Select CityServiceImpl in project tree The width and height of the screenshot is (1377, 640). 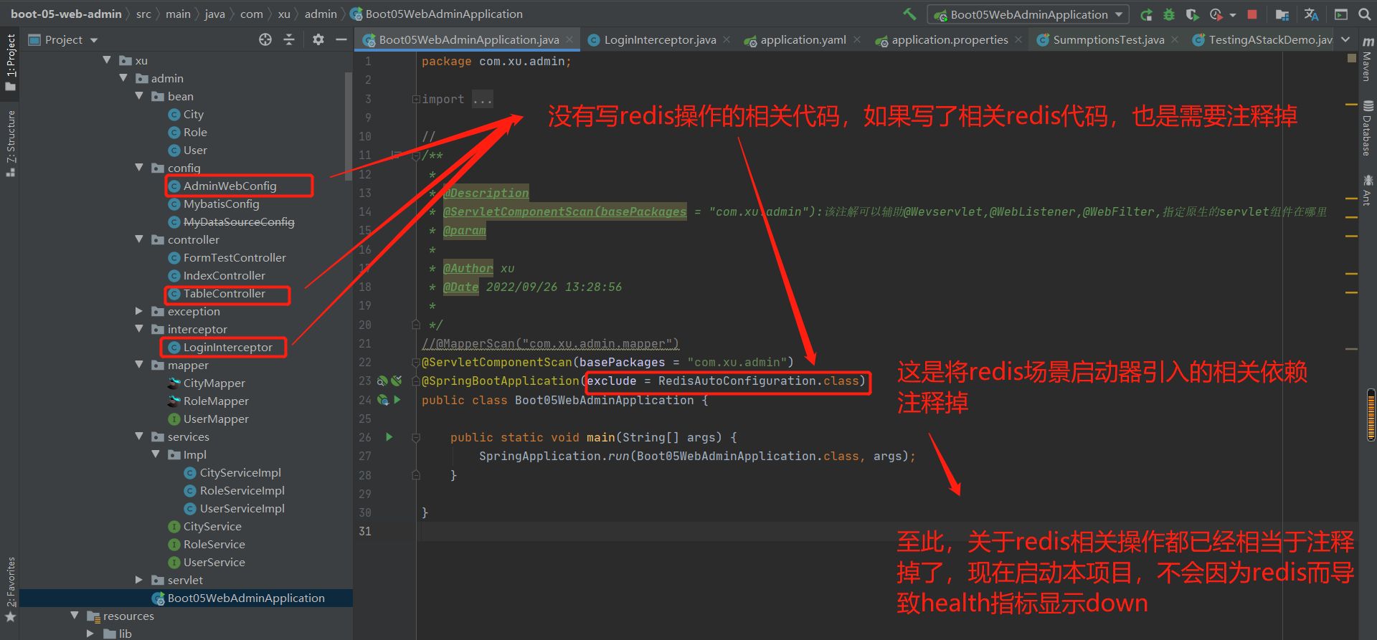click(x=240, y=472)
